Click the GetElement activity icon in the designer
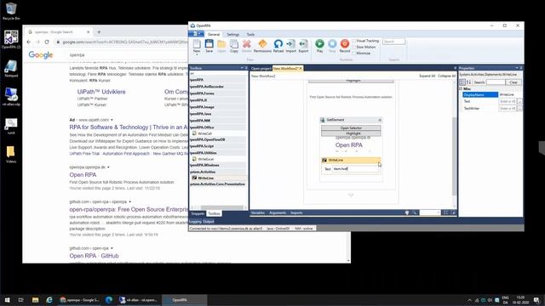Screen dimensions: 545x306 pos(322,120)
